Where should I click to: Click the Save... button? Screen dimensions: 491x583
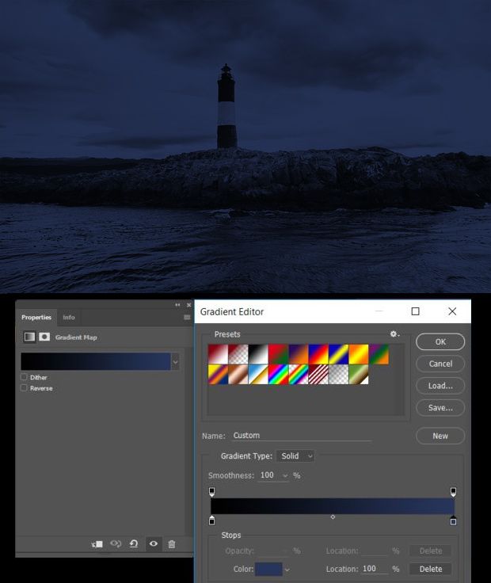pyautogui.click(x=440, y=407)
